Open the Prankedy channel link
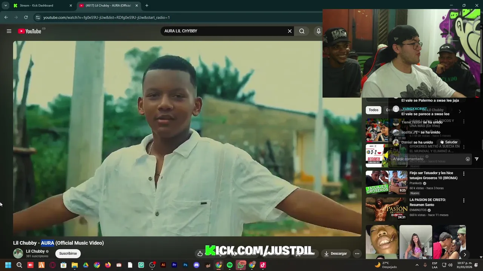The image size is (483, 271). click(x=416, y=183)
